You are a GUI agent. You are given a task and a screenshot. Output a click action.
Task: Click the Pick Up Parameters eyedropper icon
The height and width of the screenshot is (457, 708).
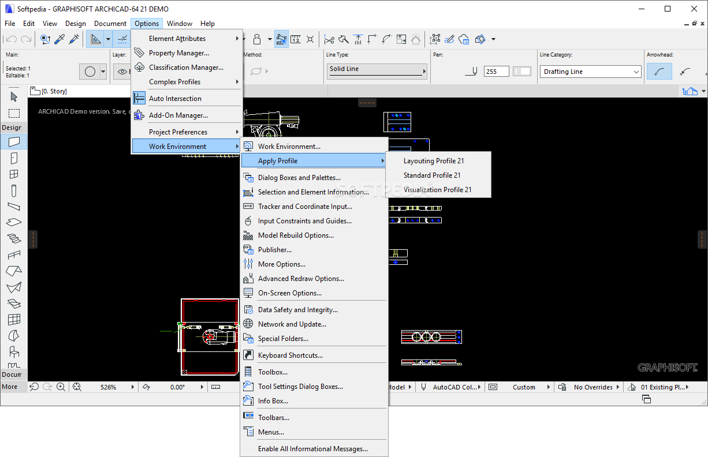pos(59,39)
